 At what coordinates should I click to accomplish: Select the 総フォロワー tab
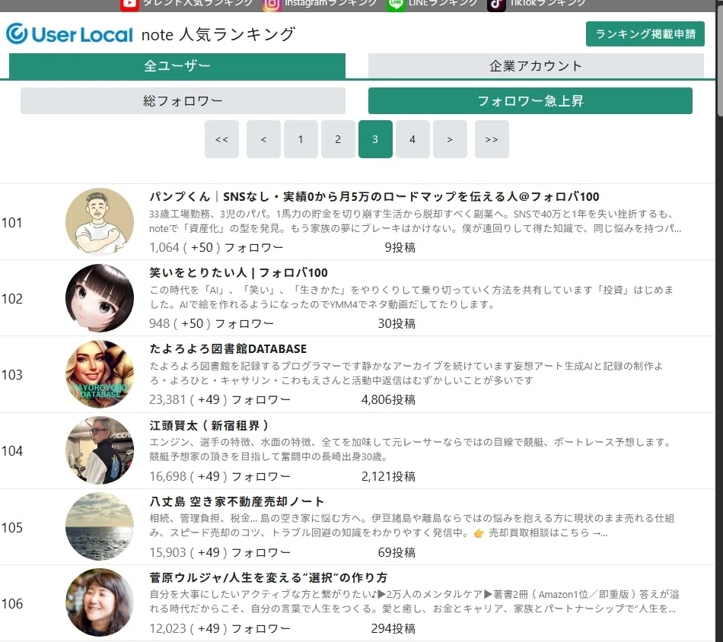tap(183, 100)
